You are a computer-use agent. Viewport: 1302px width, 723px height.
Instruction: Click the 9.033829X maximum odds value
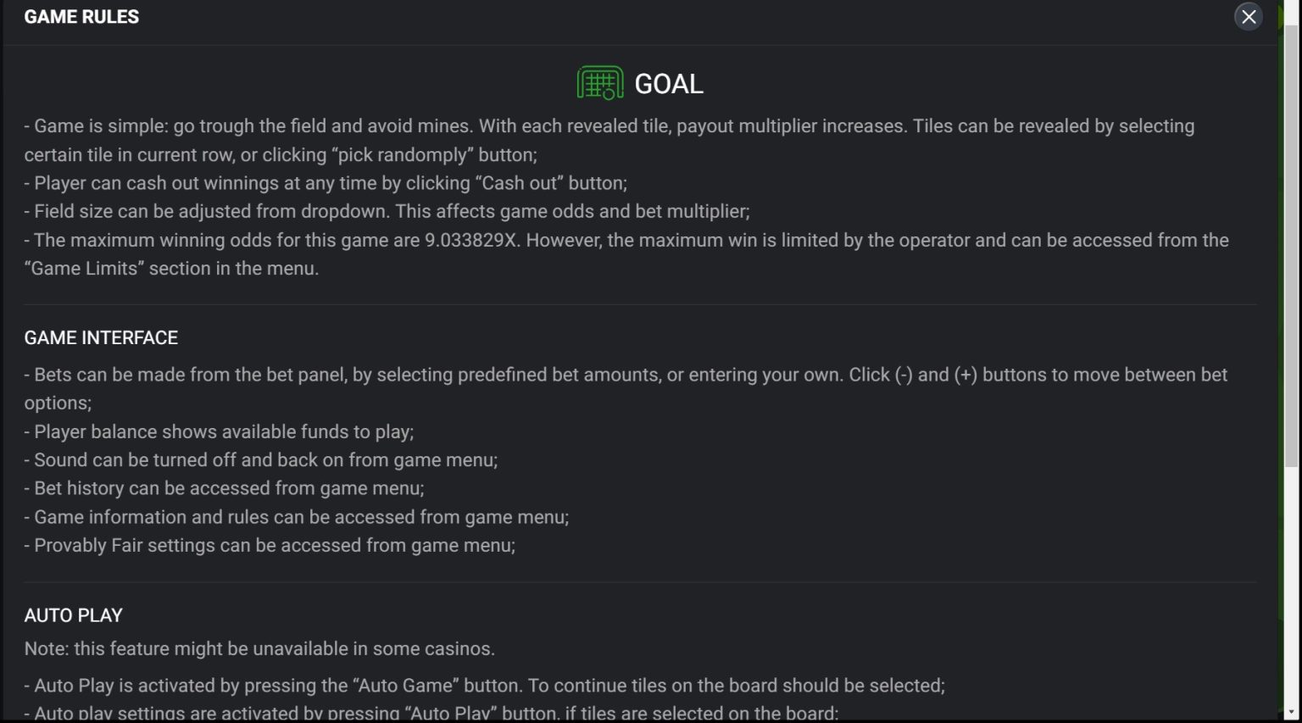coord(470,240)
